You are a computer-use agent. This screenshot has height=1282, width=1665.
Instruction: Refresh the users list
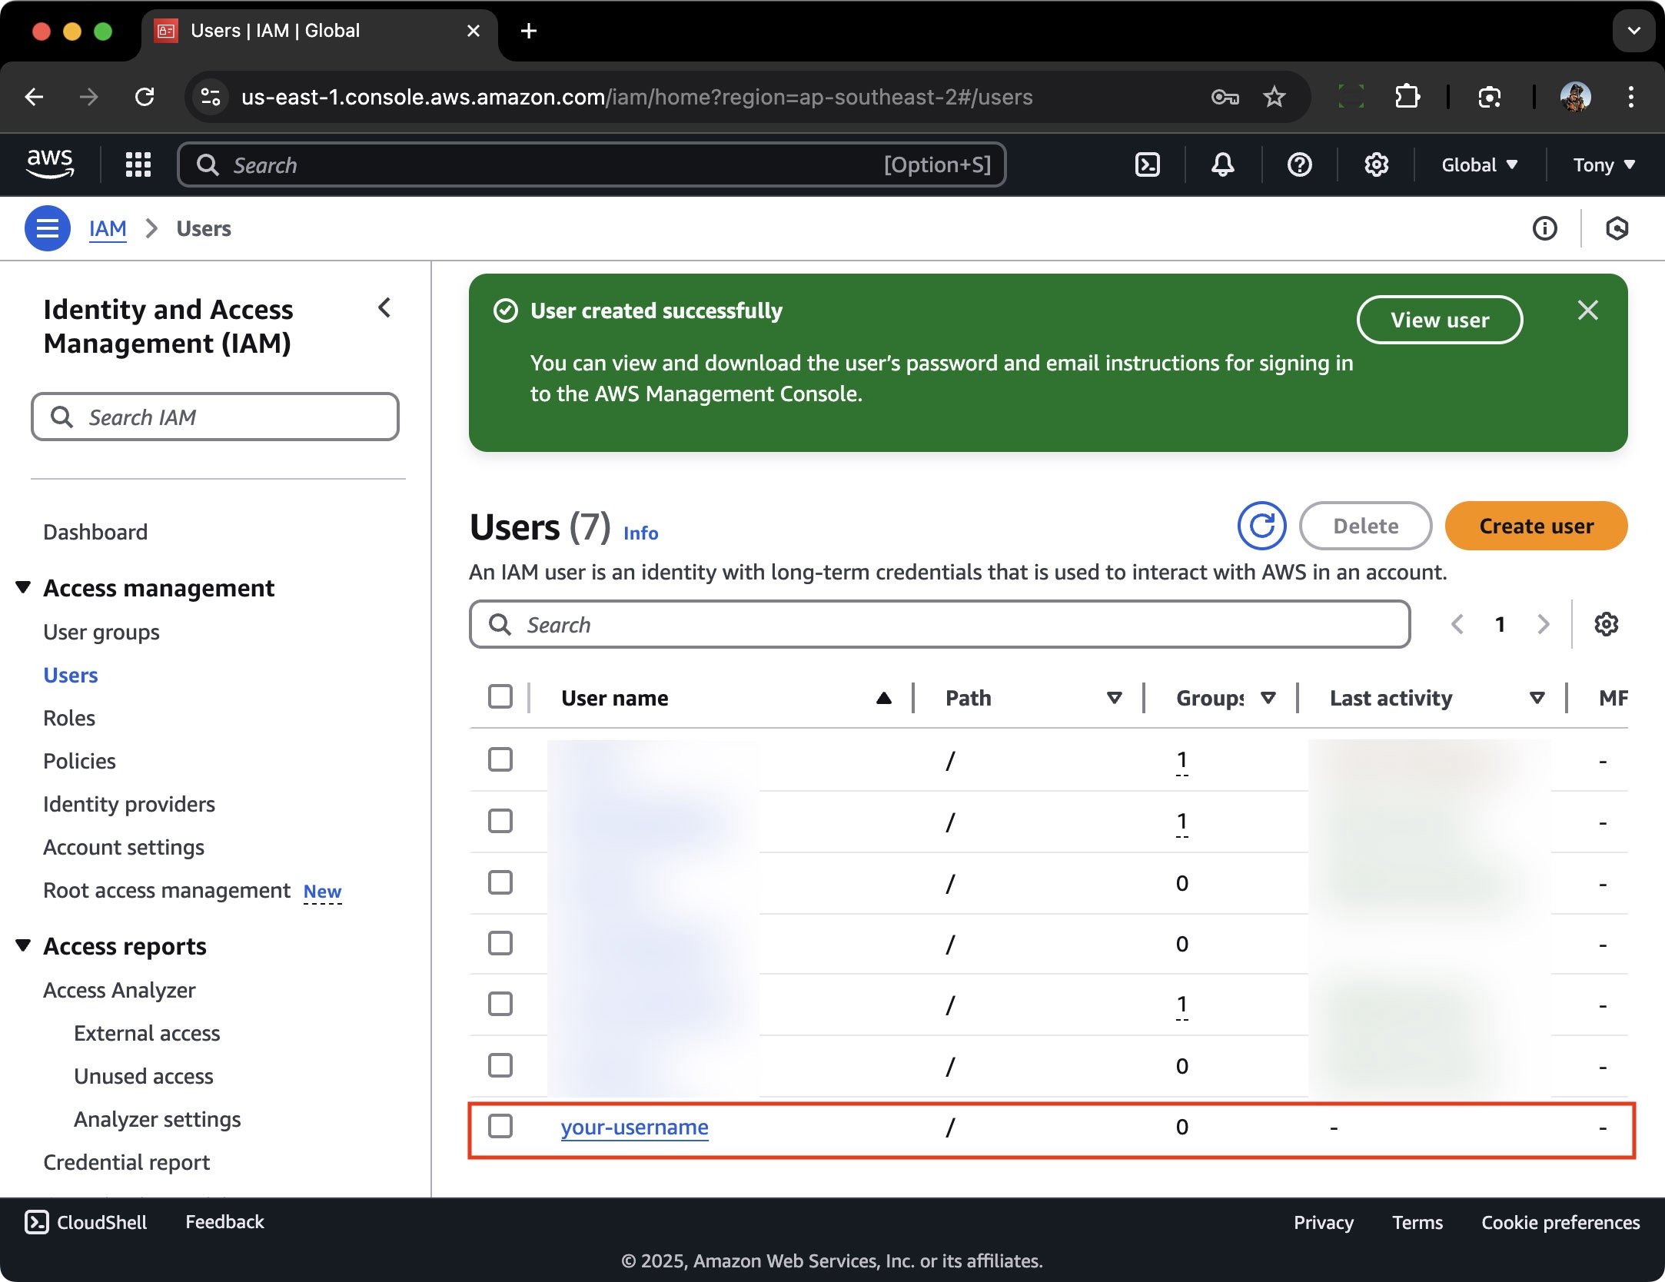[1260, 526]
